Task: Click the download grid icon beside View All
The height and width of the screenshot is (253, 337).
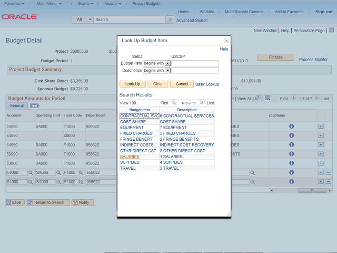Action: (x=267, y=98)
